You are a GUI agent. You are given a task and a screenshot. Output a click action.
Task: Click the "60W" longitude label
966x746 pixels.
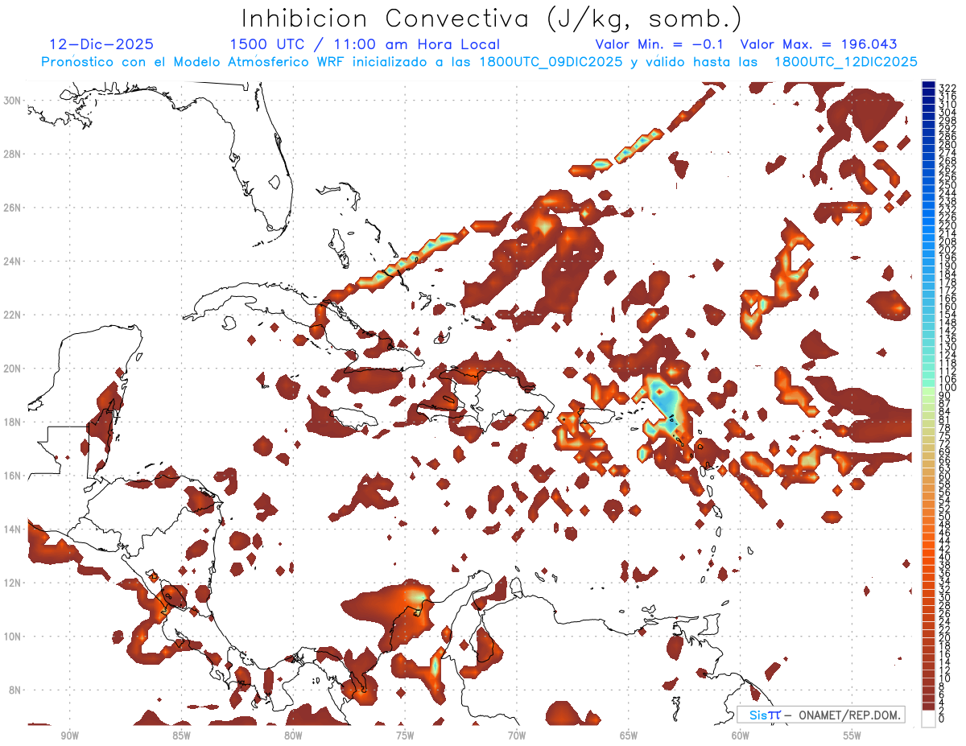click(x=741, y=736)
